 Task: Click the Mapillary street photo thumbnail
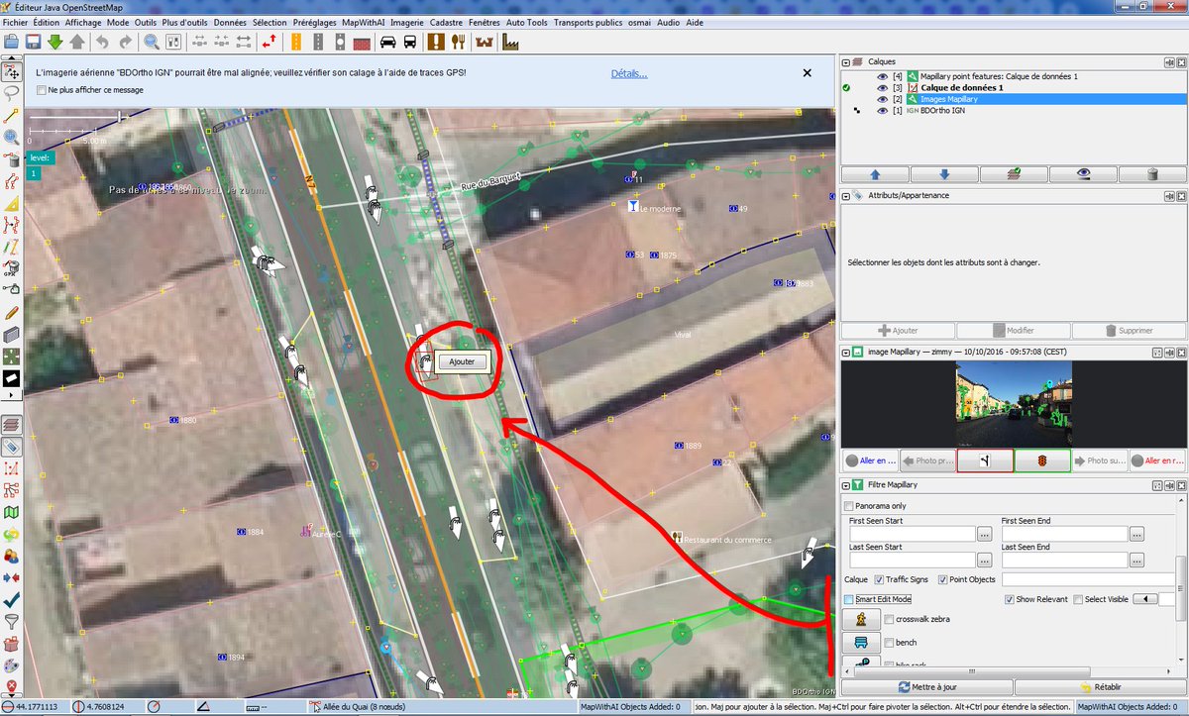pyautogui.click(x=1014, y=403)
